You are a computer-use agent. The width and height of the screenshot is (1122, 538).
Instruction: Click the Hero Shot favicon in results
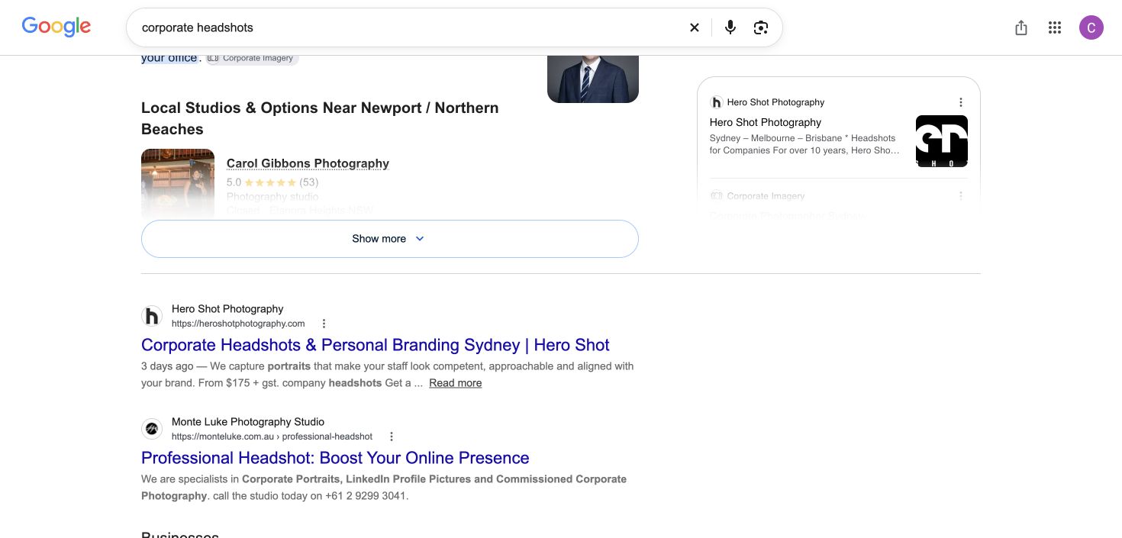[152, 316]
